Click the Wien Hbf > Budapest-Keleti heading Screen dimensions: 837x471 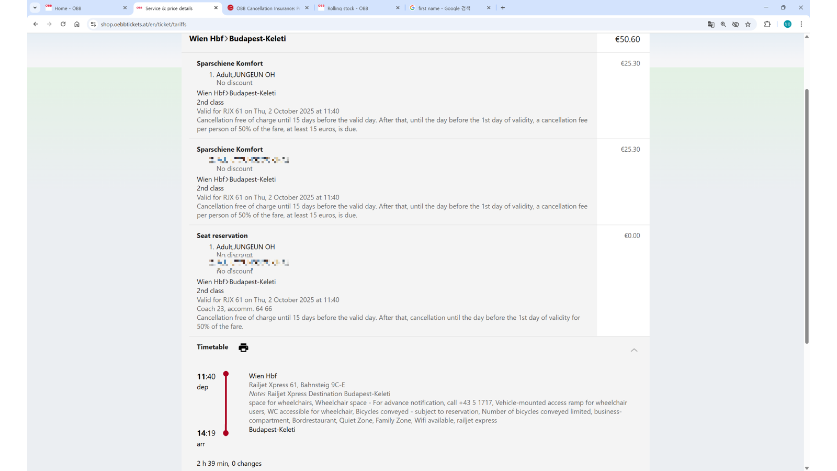(237, 39)
